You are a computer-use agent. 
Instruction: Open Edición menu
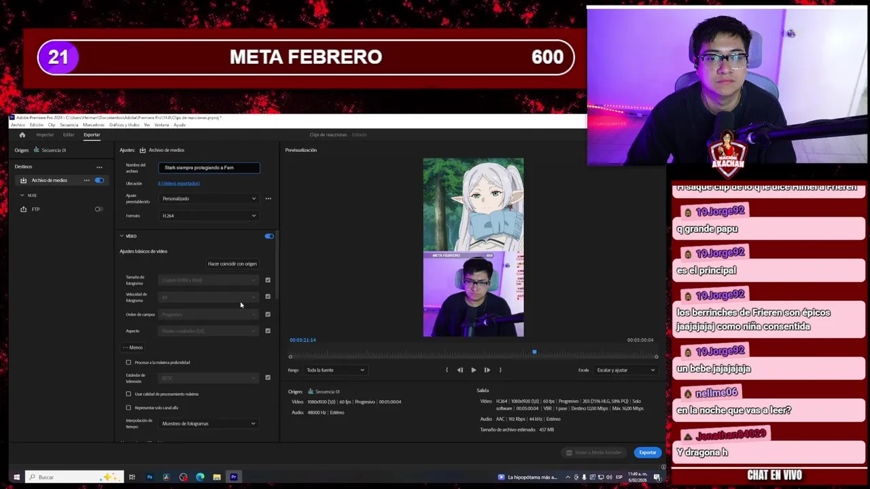[x=36, y=125]
